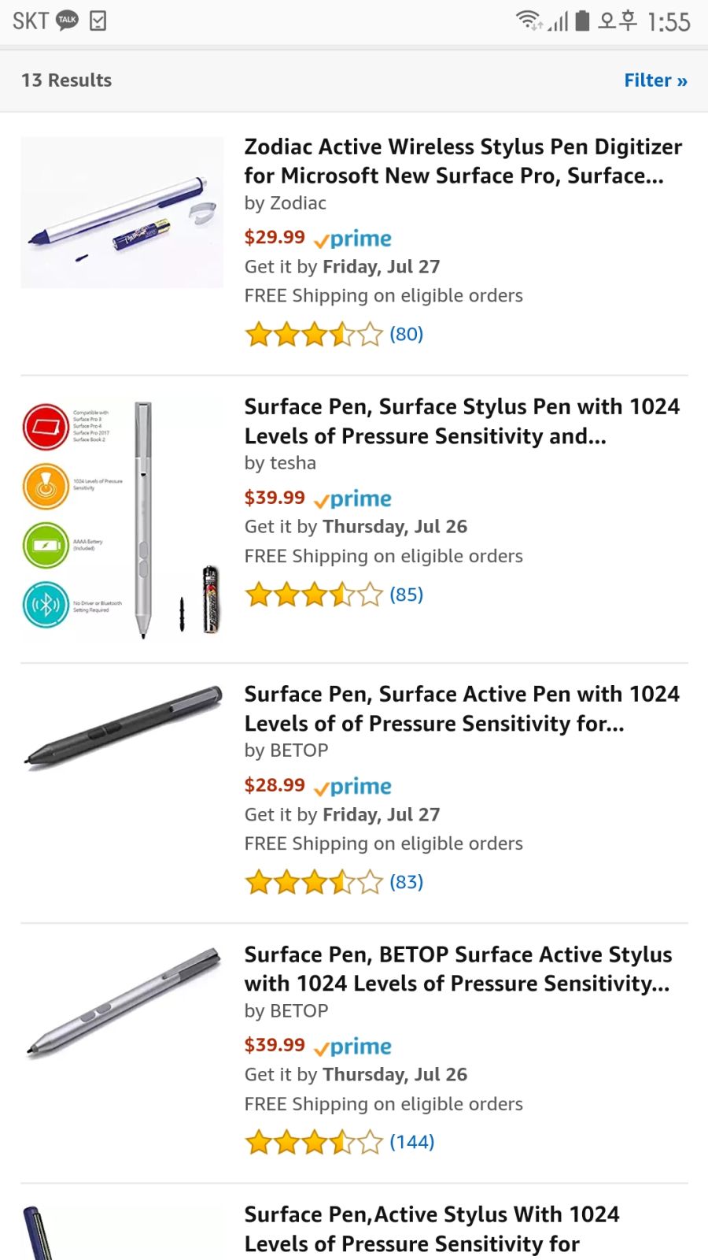
Task: View the silver BETOP stylus thumbnail
Action: pyautogui.click(x=122, y=1002)
